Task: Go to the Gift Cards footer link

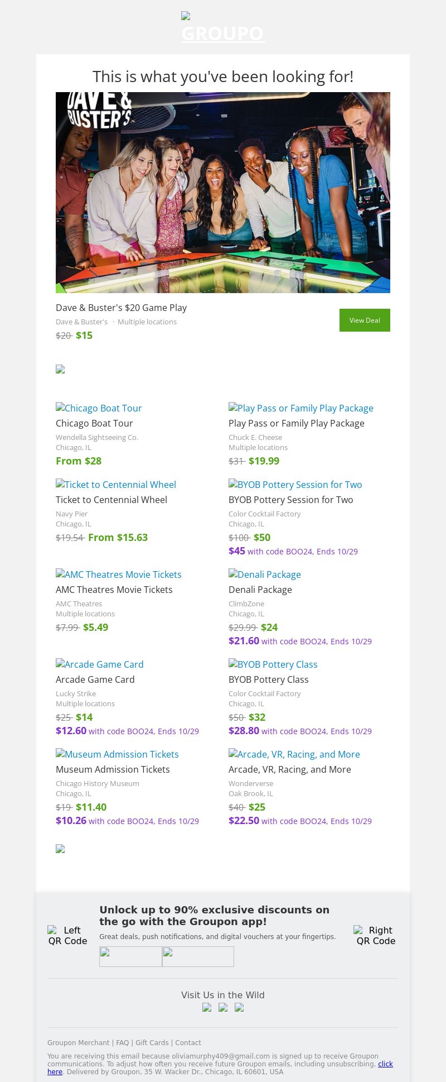Action: tap(152, 1042)
